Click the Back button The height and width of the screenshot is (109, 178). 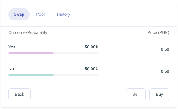click(x=20, y=94)
